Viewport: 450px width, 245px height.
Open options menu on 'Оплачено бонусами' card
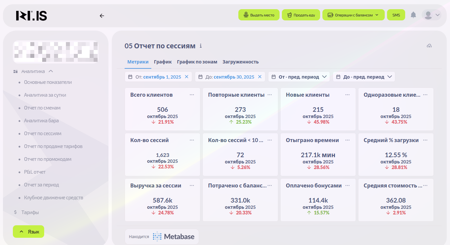pyautogui.click(x=347, y=185)
